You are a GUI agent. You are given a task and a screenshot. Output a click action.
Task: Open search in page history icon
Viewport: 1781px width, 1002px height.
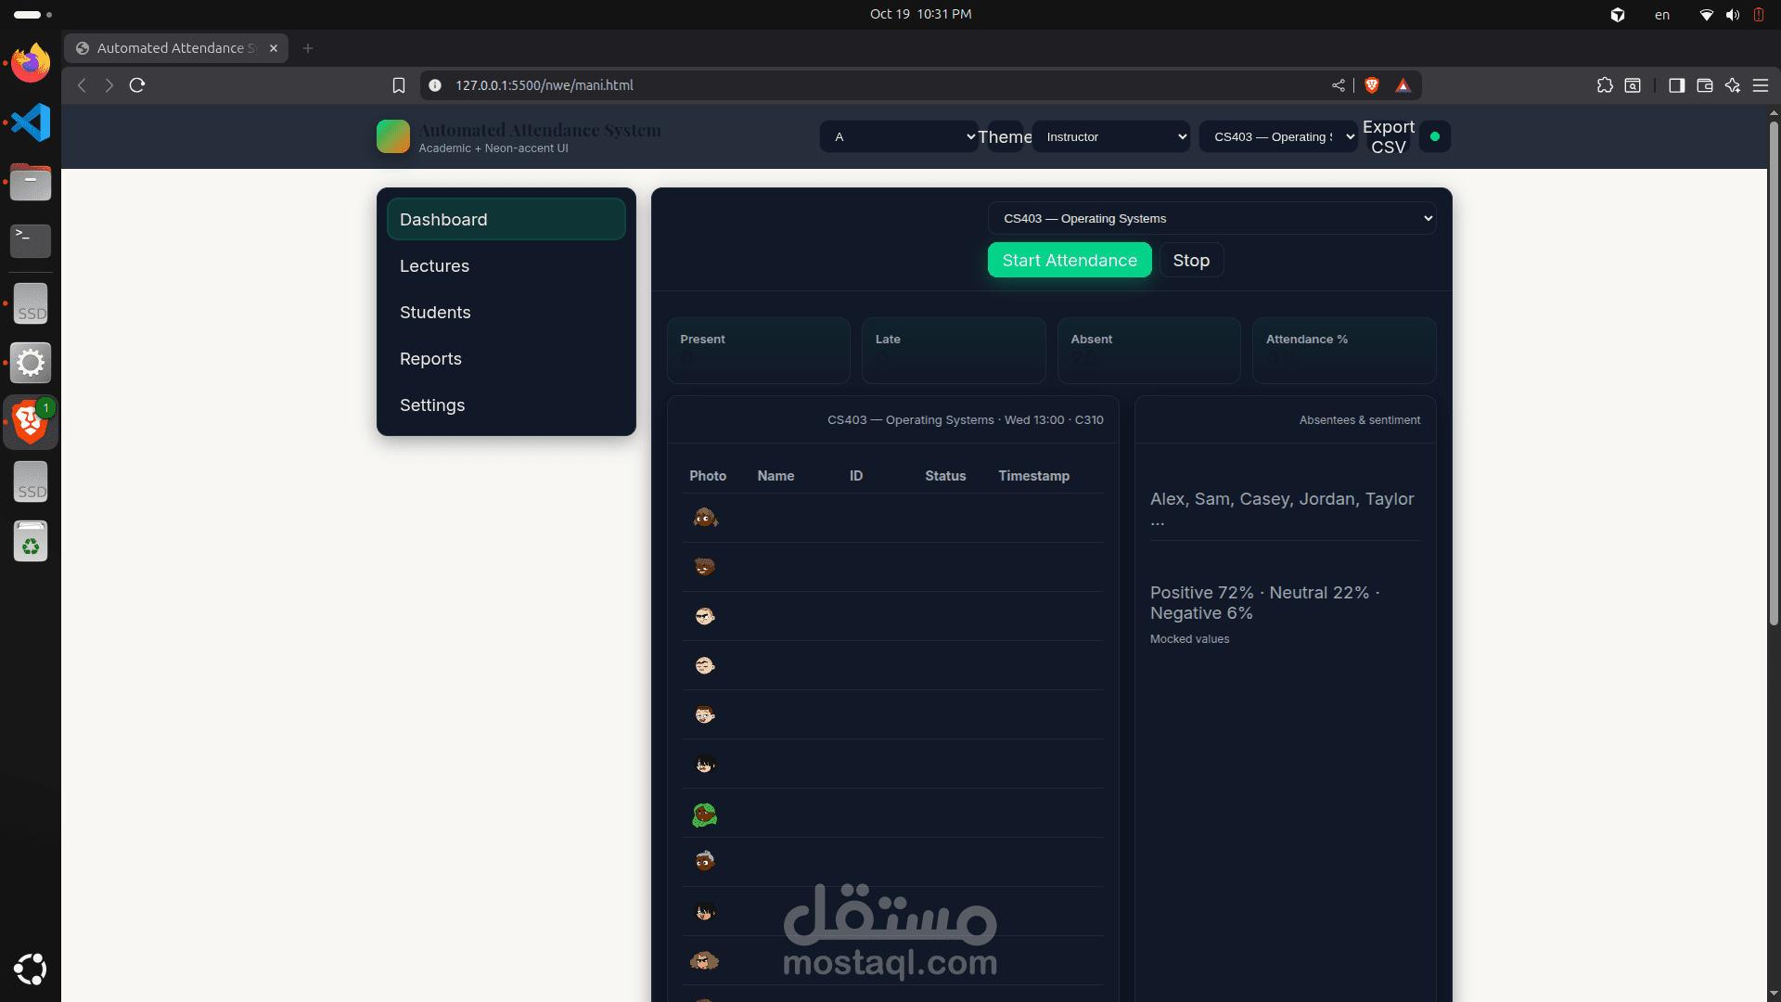point(1634,85)
